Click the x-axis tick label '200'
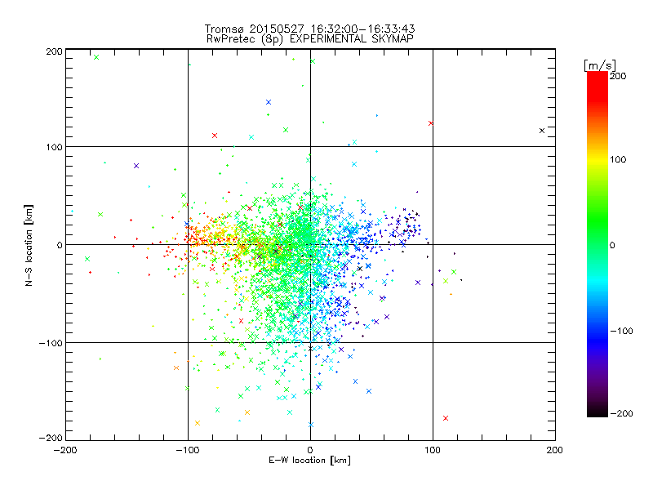Image resolution: width=653 pixels, height=490 pixels. (555, 450)
